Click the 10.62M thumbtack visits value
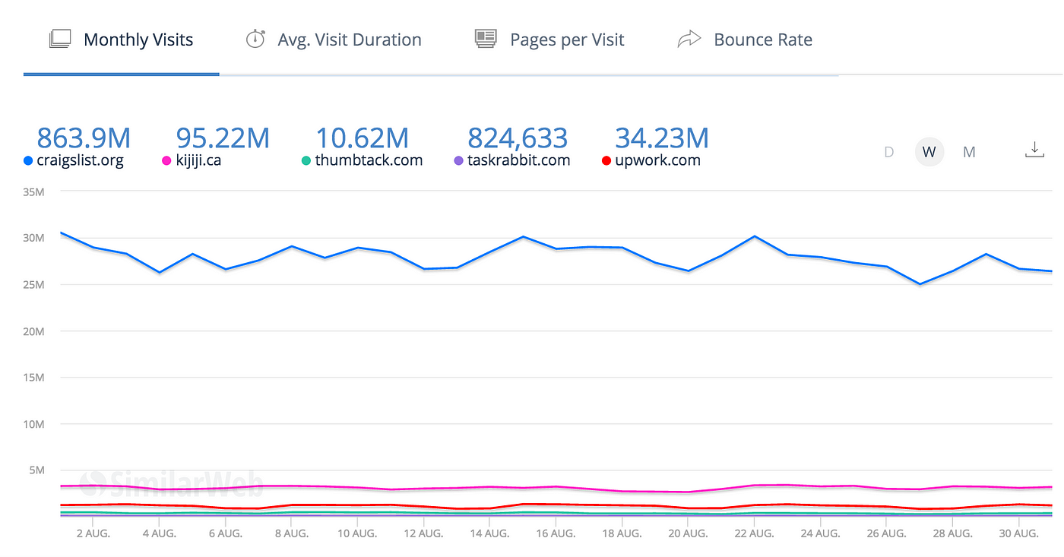 362,138
